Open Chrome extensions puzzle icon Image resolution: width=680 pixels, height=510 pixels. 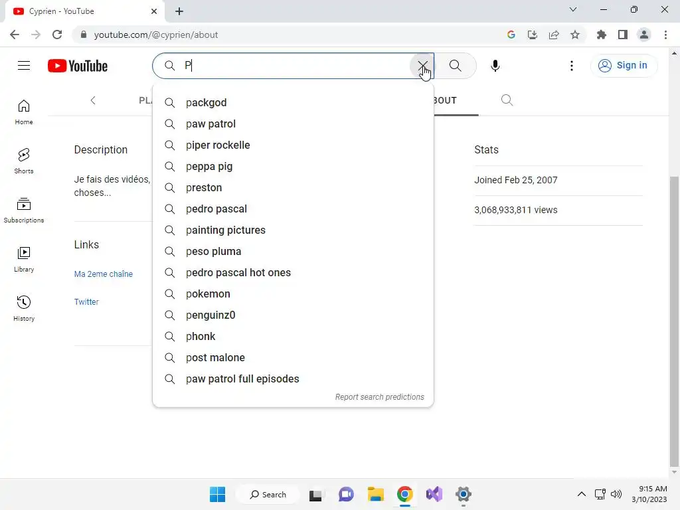(601, 35)
